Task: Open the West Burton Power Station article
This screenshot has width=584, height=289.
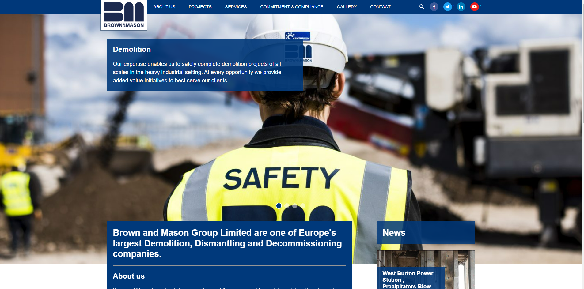Action: 408,280
